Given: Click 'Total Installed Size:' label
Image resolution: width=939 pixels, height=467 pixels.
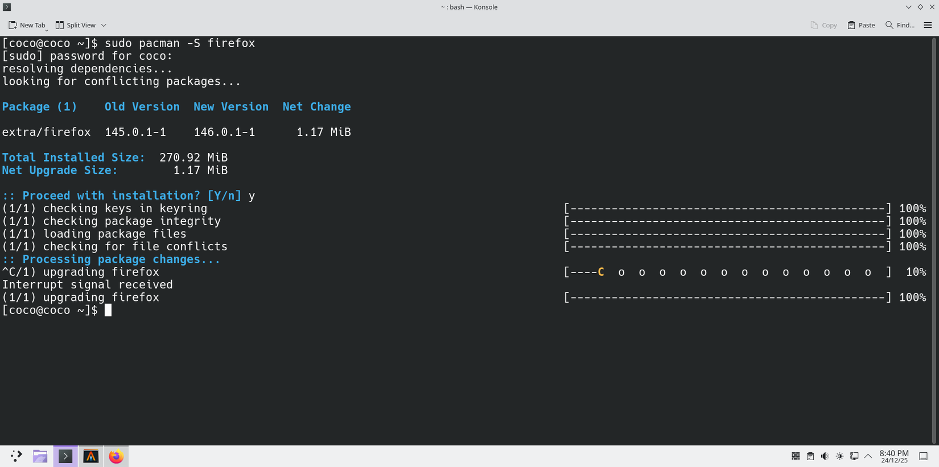Looking at the screenshot, I should [73, 158].
